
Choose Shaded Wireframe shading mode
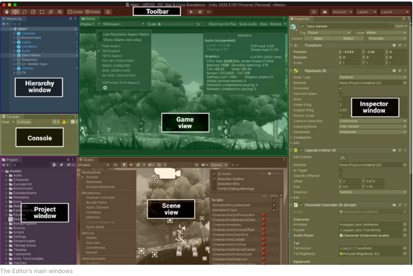[x=100, y=187]
